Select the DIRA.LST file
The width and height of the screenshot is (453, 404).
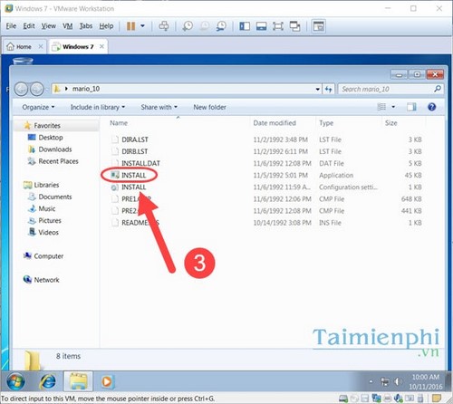[135, 139]
